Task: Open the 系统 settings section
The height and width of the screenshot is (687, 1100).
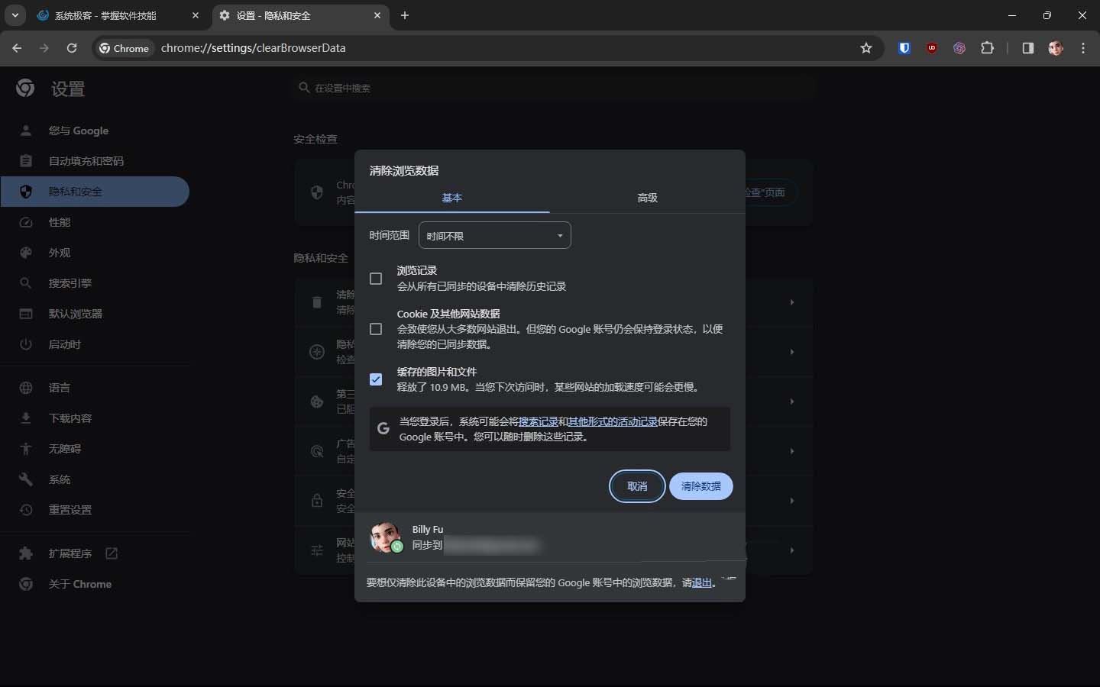Action: pos(95,479)
